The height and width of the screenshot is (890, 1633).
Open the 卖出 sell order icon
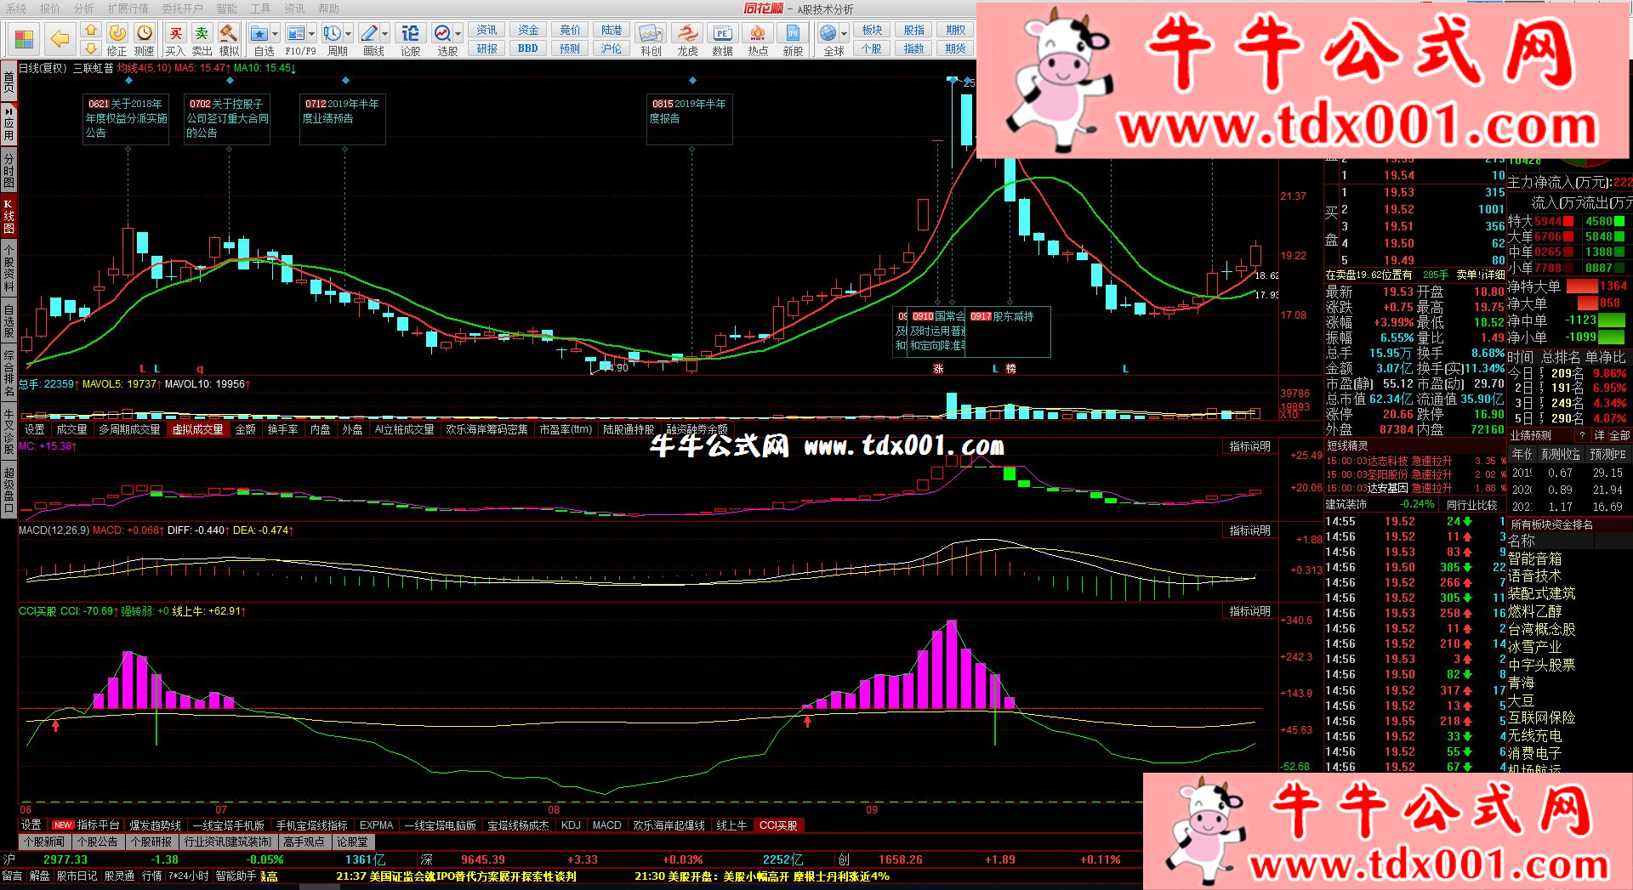click(x=202, y=38)
